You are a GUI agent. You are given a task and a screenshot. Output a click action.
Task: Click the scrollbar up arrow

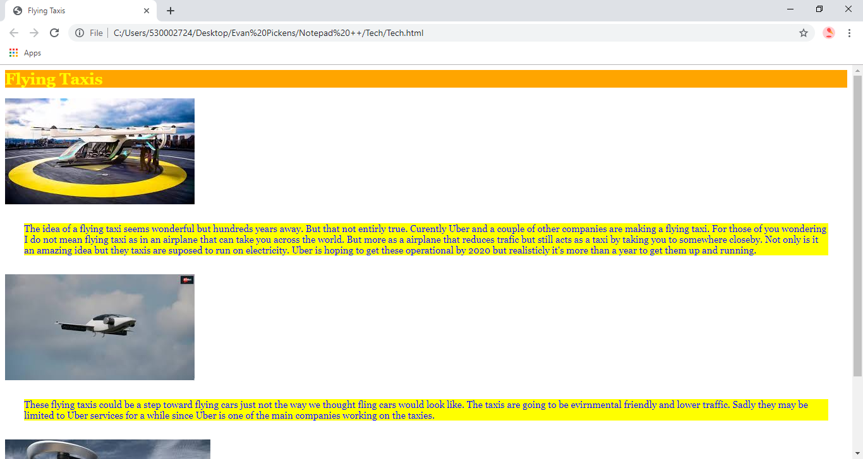click(857, 69)
